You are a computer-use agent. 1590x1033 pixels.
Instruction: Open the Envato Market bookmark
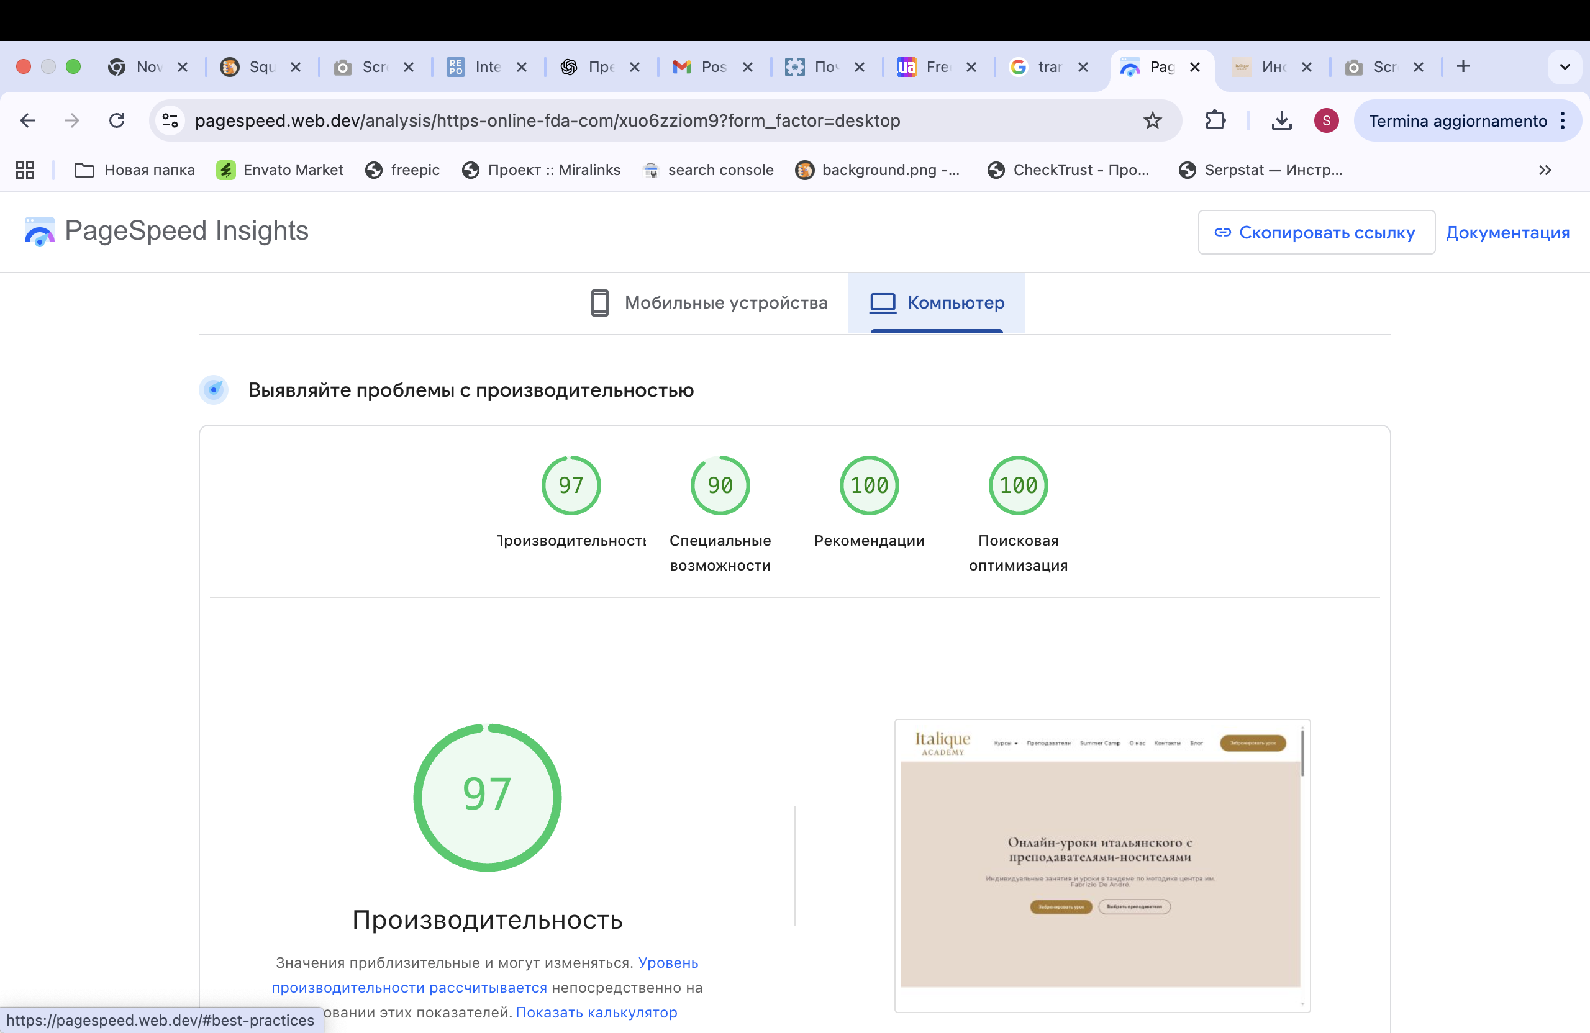[280, 170]
